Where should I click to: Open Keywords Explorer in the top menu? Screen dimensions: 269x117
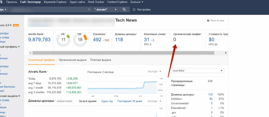point(55,2)
